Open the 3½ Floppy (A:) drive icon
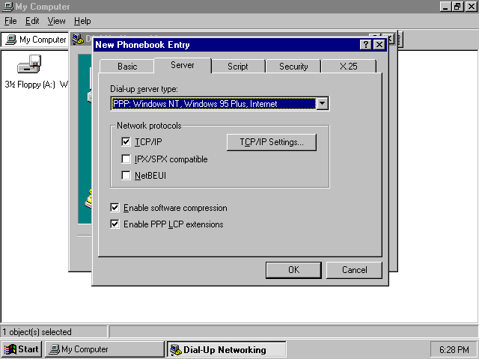479x359 pixels. pyautogui.click(x=29, y=64)
